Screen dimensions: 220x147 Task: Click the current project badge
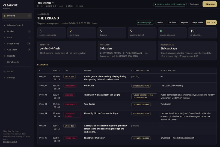pos(145,22)
